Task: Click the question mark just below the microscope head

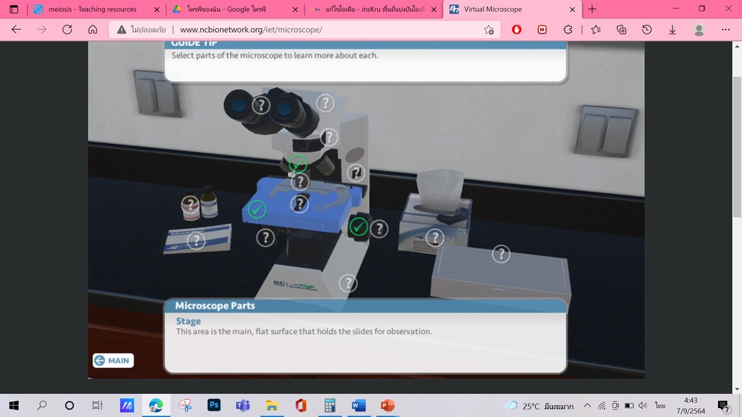Action: tap(329, 137)
